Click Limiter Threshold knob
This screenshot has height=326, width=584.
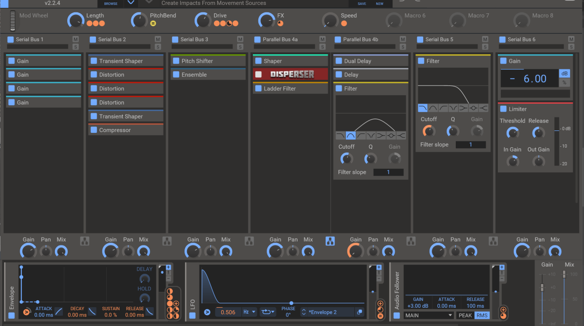(513, 133)
